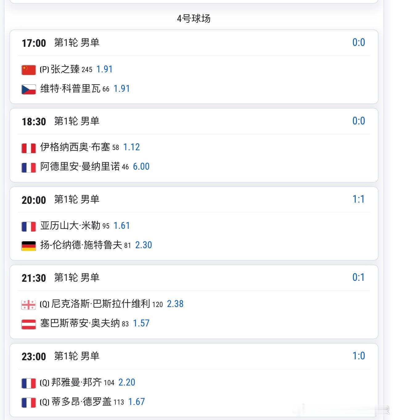This screenshot has height=420, width=393.
Task: Click Austria flag beside 塞巴斯蒂安·奥夫纳
Action: 28,324
